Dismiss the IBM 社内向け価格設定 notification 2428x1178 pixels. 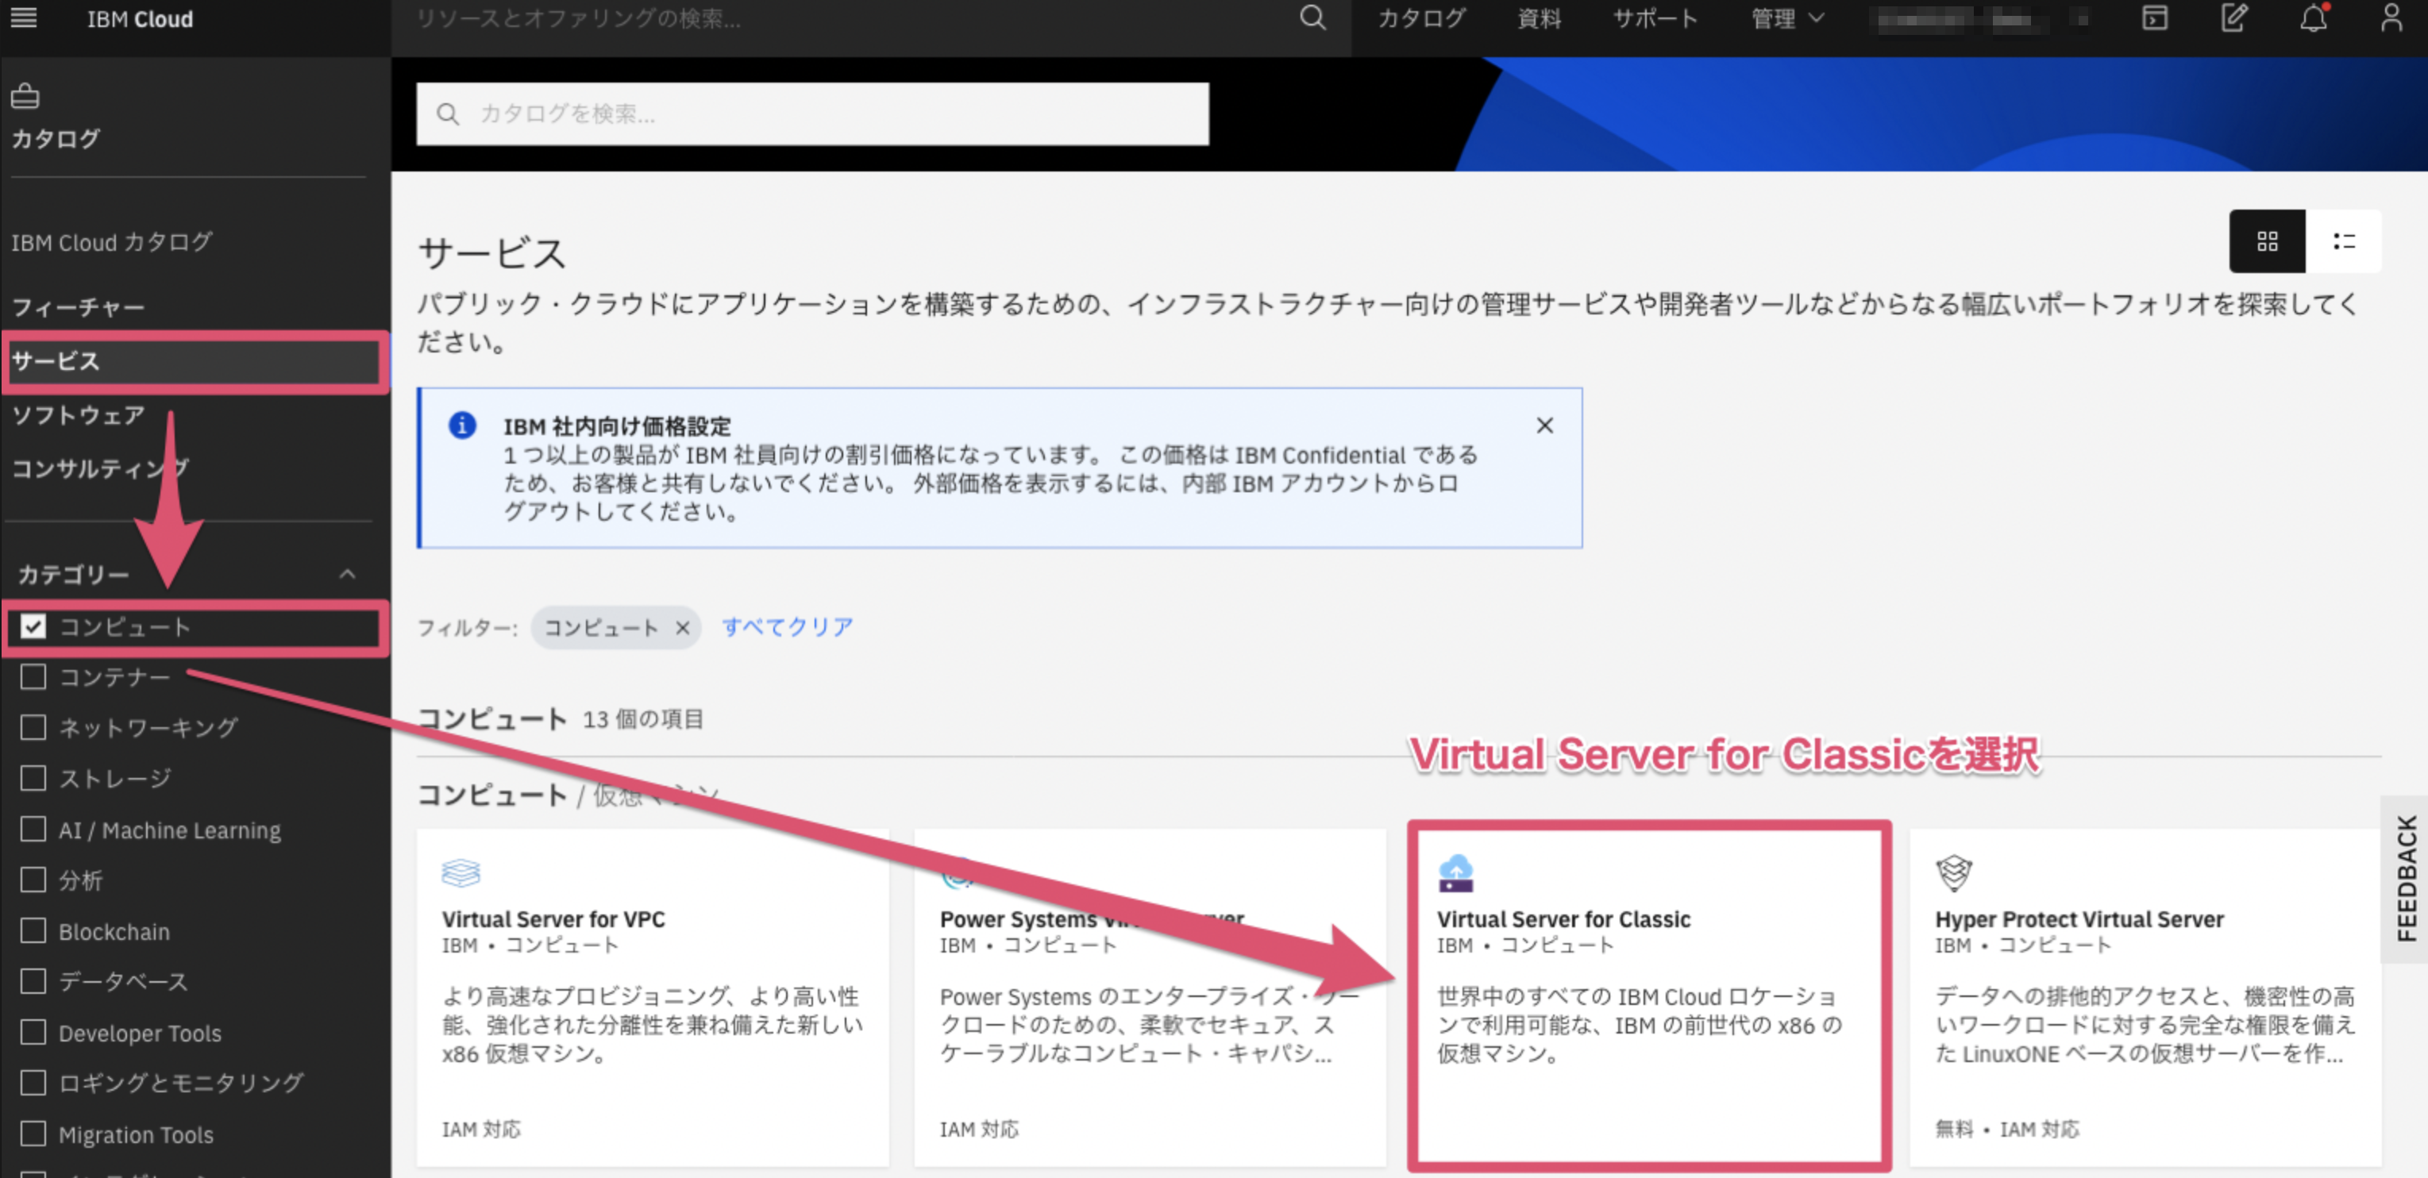pos(1544,426)
